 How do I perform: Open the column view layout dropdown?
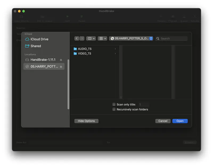coord(91,38)
